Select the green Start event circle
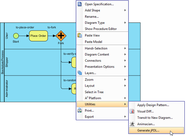The height and width of the screenshot is (136, 186). click(16, 36)
